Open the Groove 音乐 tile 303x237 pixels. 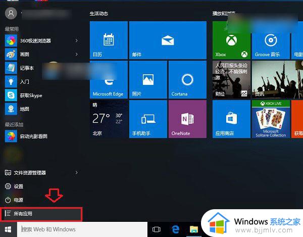pos(271,40)
